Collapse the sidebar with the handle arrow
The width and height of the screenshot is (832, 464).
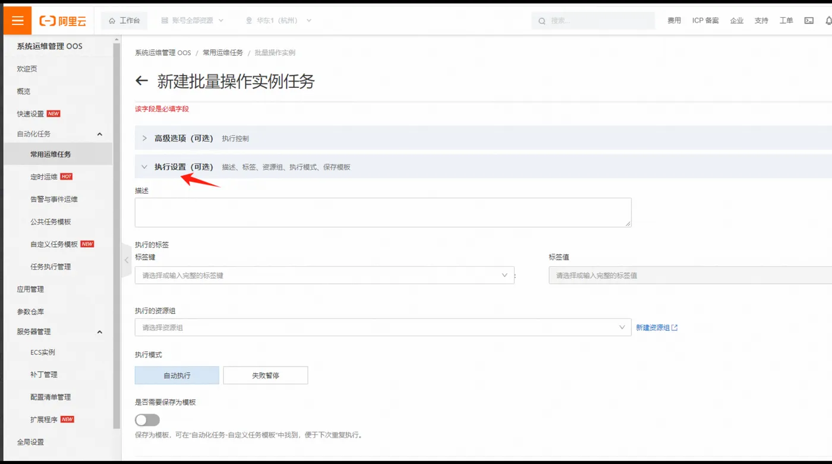[x=126, y=260]
